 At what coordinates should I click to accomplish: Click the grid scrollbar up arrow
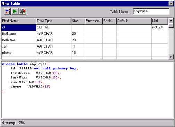coord(171,21)
